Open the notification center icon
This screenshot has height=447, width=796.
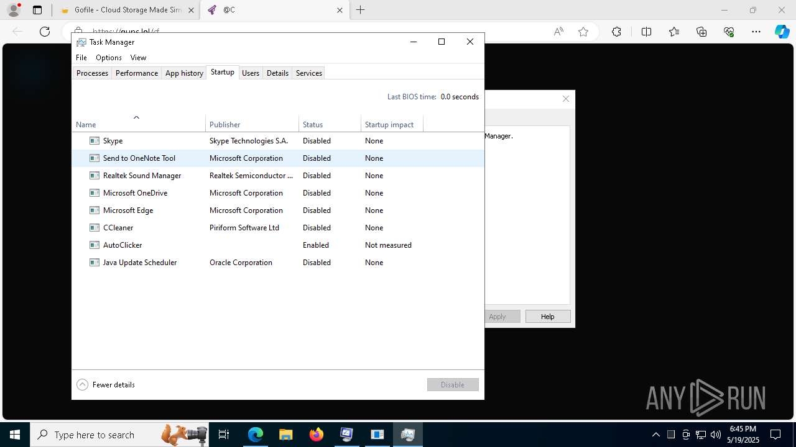775,435
